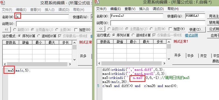Click the right arrow of left horizontal scrollbar
The height and width of the screenshot is (100, 219).
click(70, 64)
